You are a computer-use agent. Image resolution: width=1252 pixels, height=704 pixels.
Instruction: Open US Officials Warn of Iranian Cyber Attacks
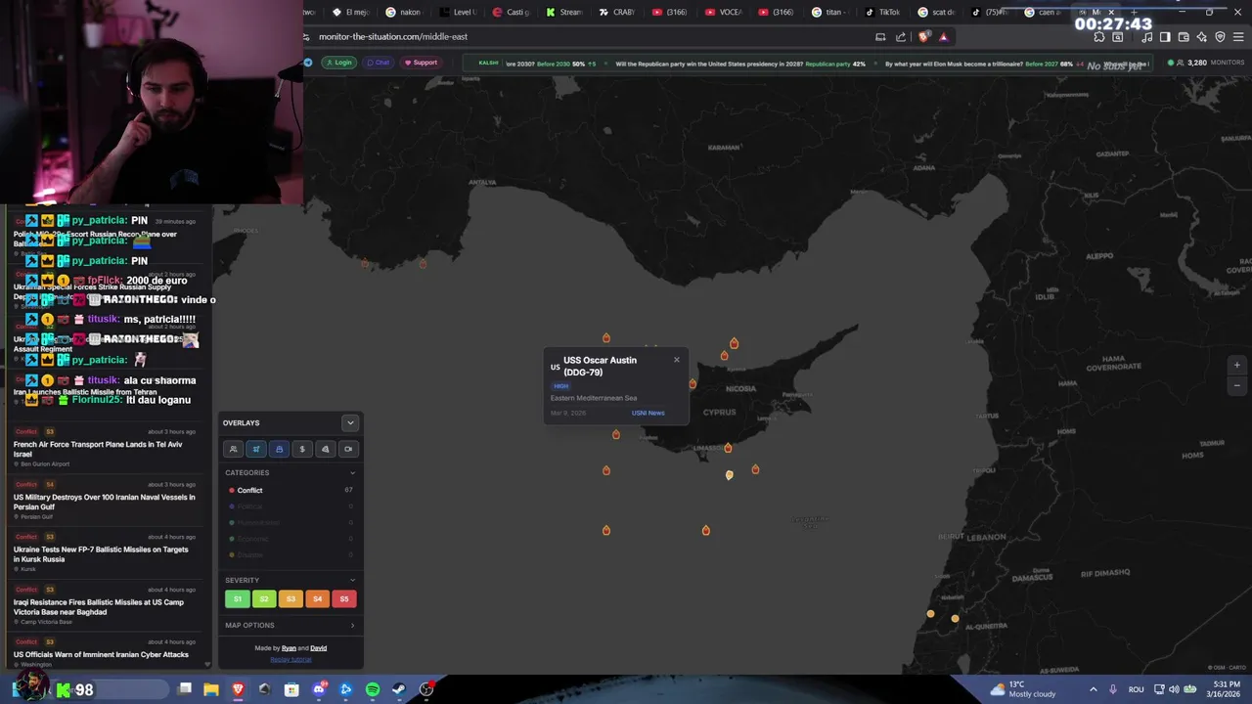point(106,652)
